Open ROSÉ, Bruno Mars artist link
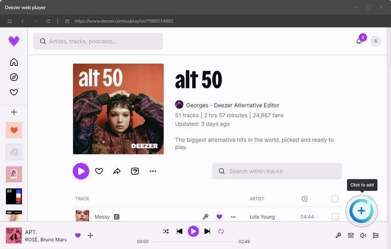The image size is (391, 249). [x=46, y=240]
